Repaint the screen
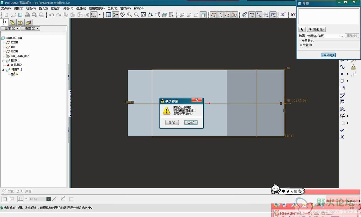The width and height of the screenshot is (361, 217). [x=108, y=15]
